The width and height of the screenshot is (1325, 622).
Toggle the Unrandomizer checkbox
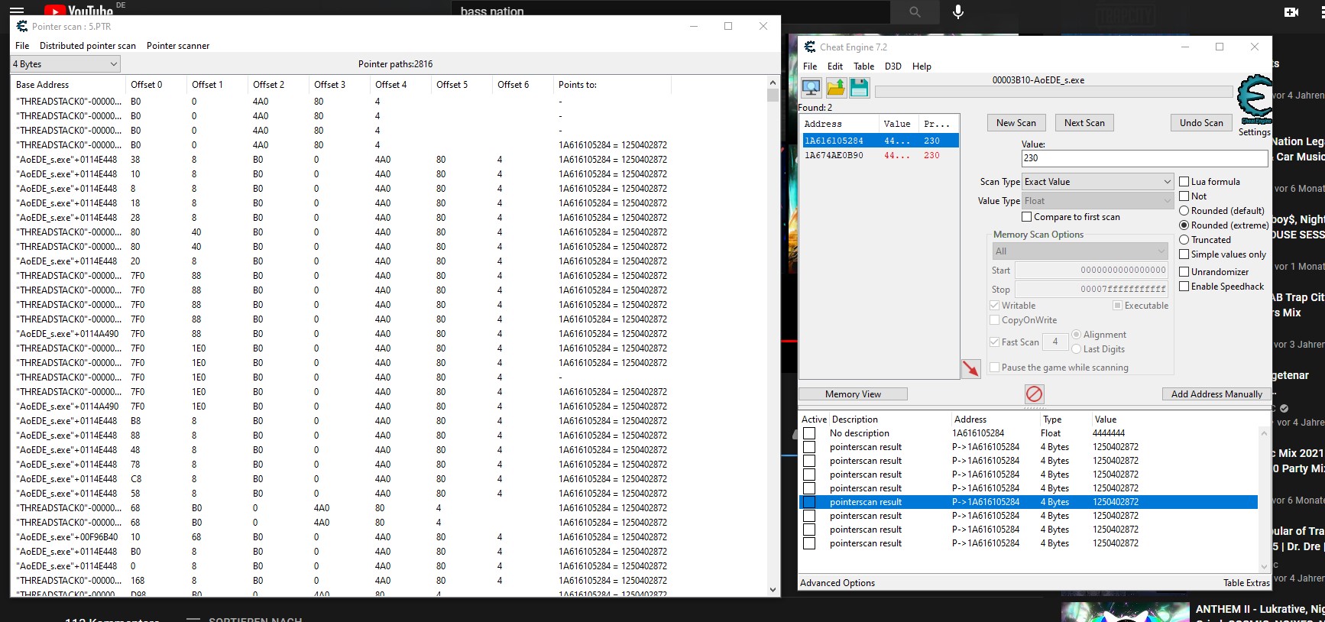tap(1184, 272)
